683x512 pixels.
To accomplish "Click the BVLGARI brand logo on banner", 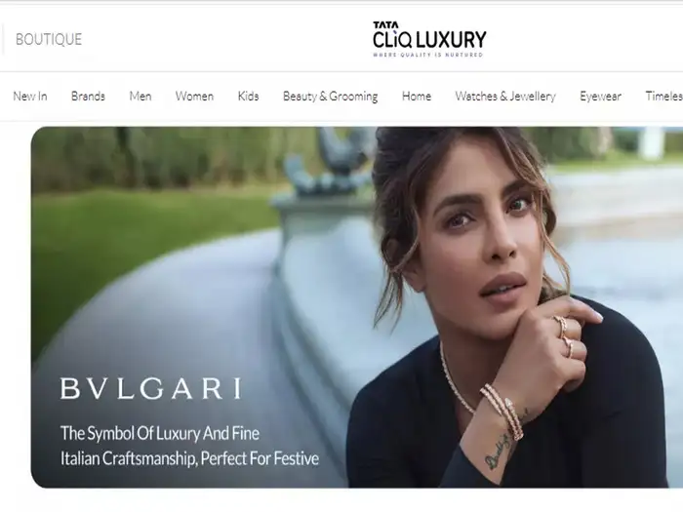I will [150, 388].
